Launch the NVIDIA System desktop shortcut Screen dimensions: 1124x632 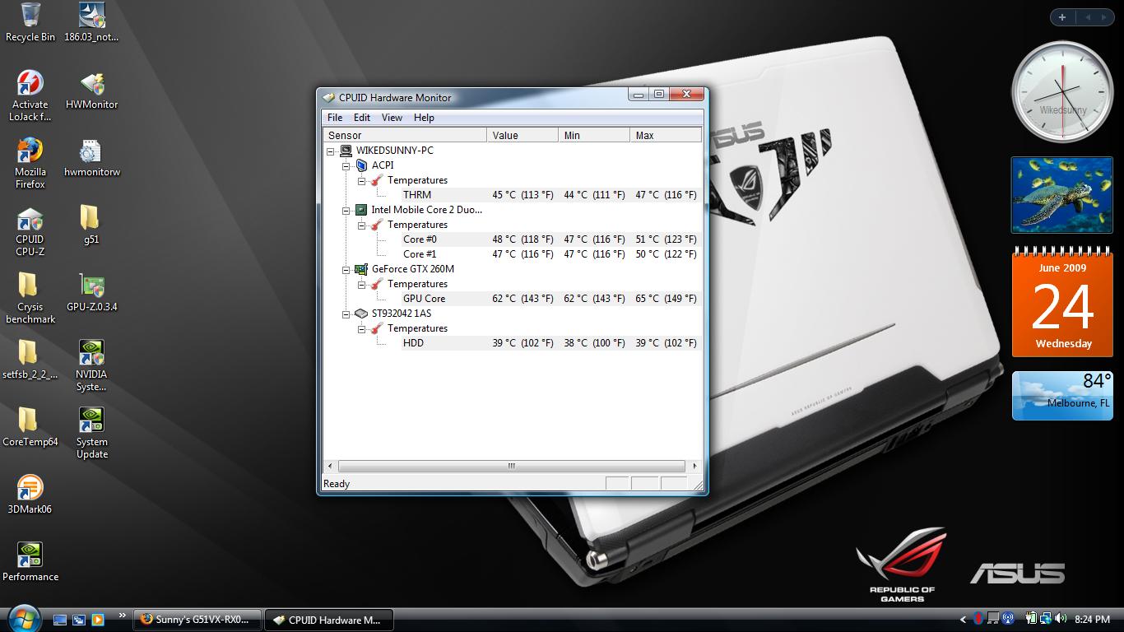pos(91,365)
